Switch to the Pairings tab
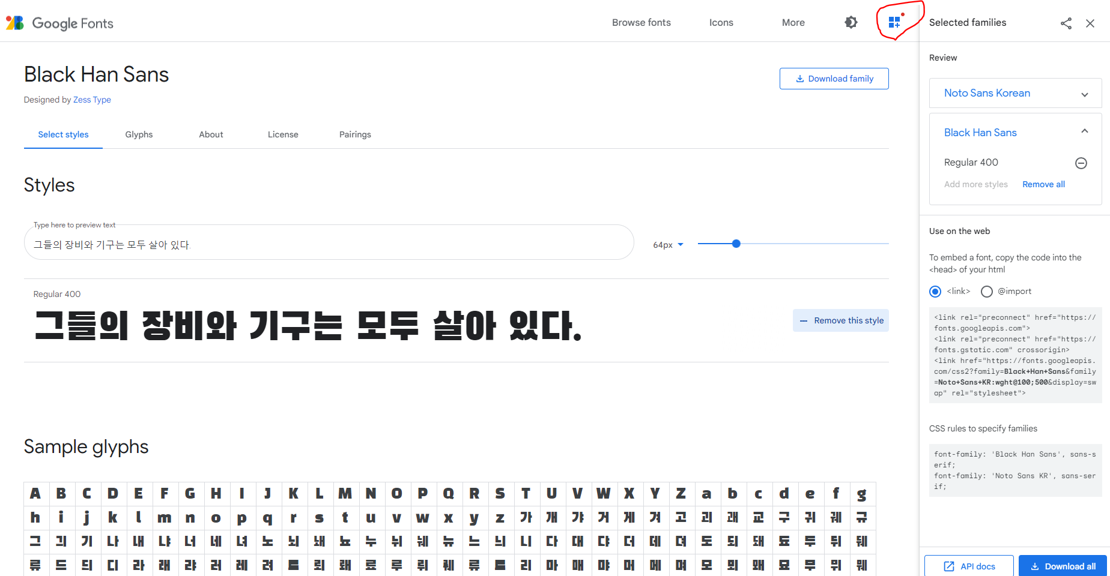1110x576 pixels. [x=355, y=134]
